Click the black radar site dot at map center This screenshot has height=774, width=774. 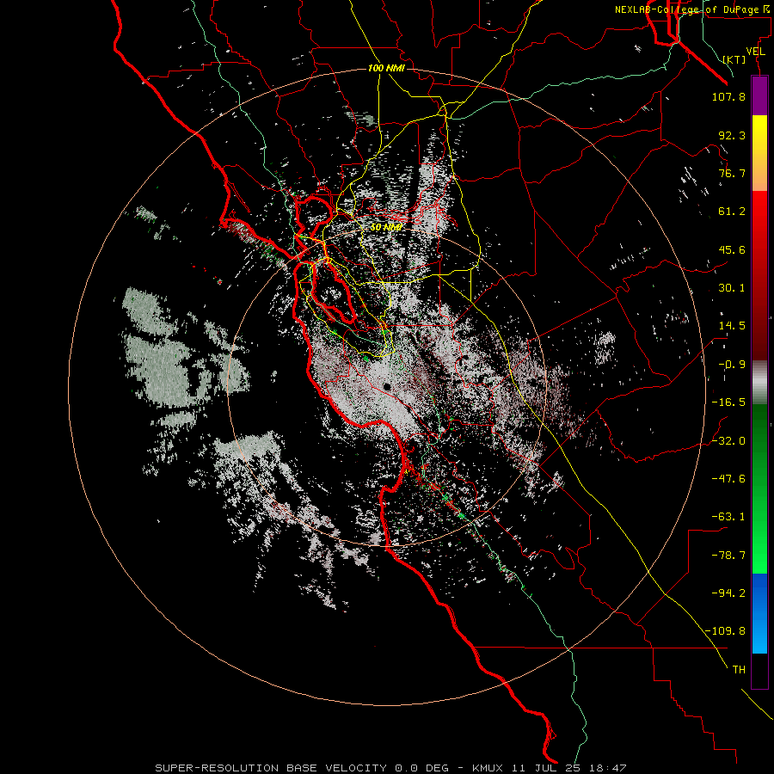click(387, 386)
